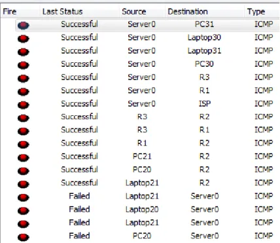
Task: Select destination cell Laptop30
Action: tap(204, 37)
